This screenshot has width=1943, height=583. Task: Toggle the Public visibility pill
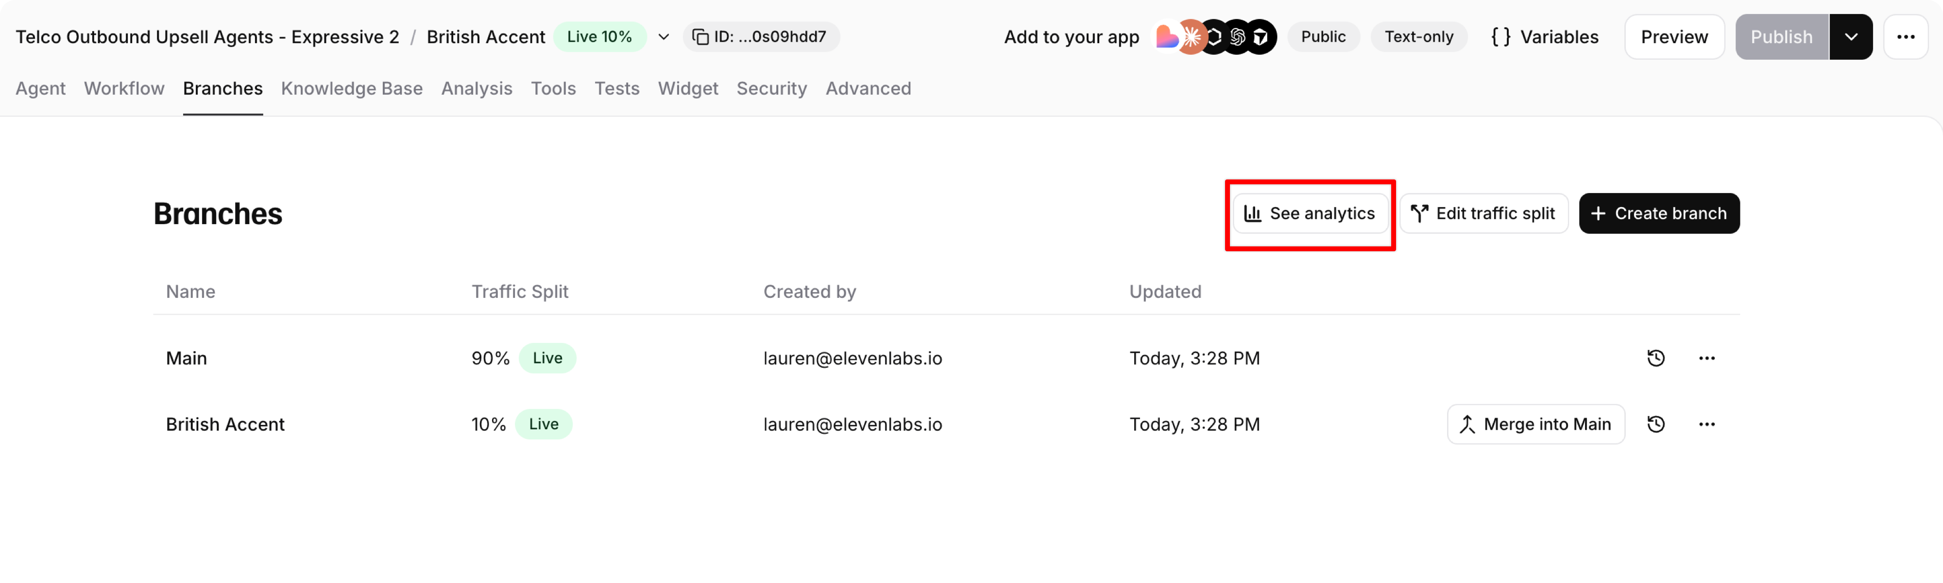pyautogui.click(x=1322, y=37)
